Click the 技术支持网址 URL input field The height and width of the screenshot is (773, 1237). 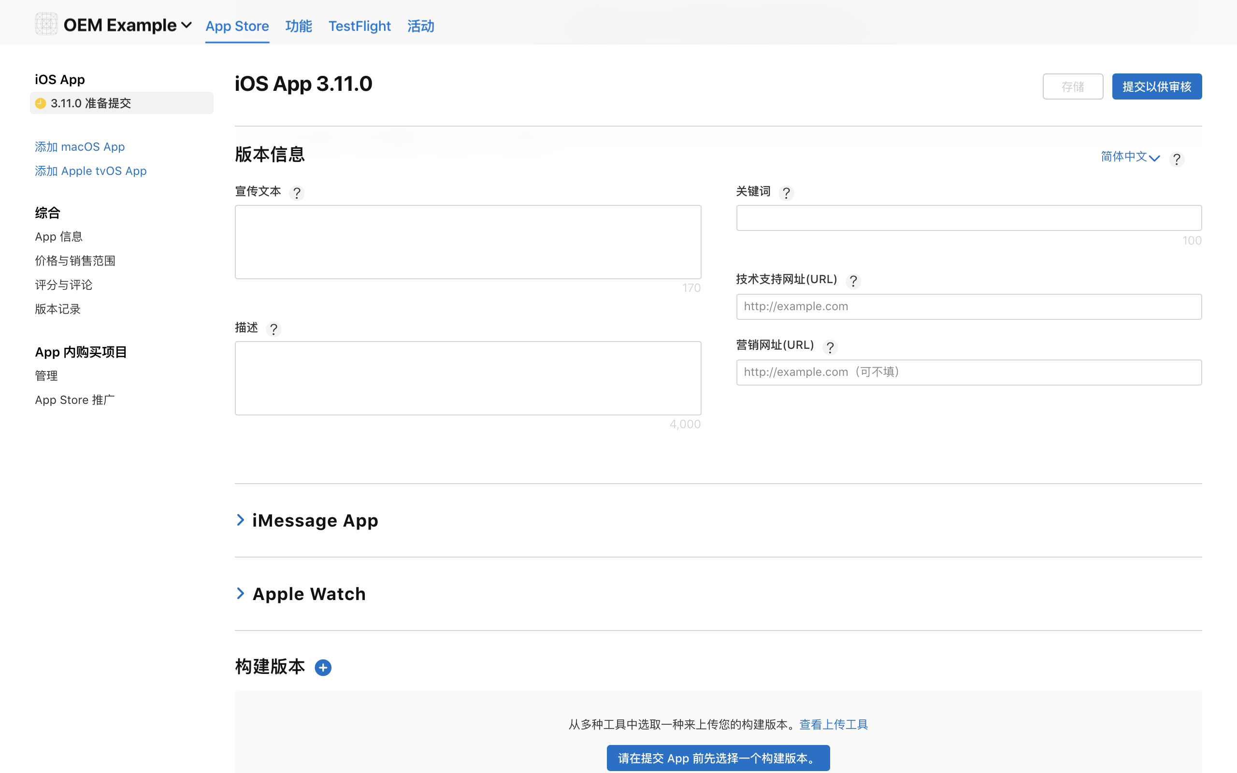969,306
